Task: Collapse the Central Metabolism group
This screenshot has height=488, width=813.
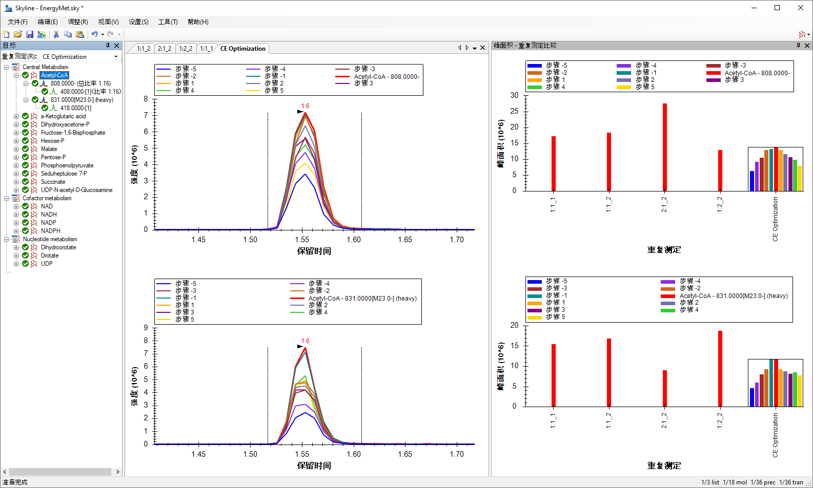Action: coord(7,67)
